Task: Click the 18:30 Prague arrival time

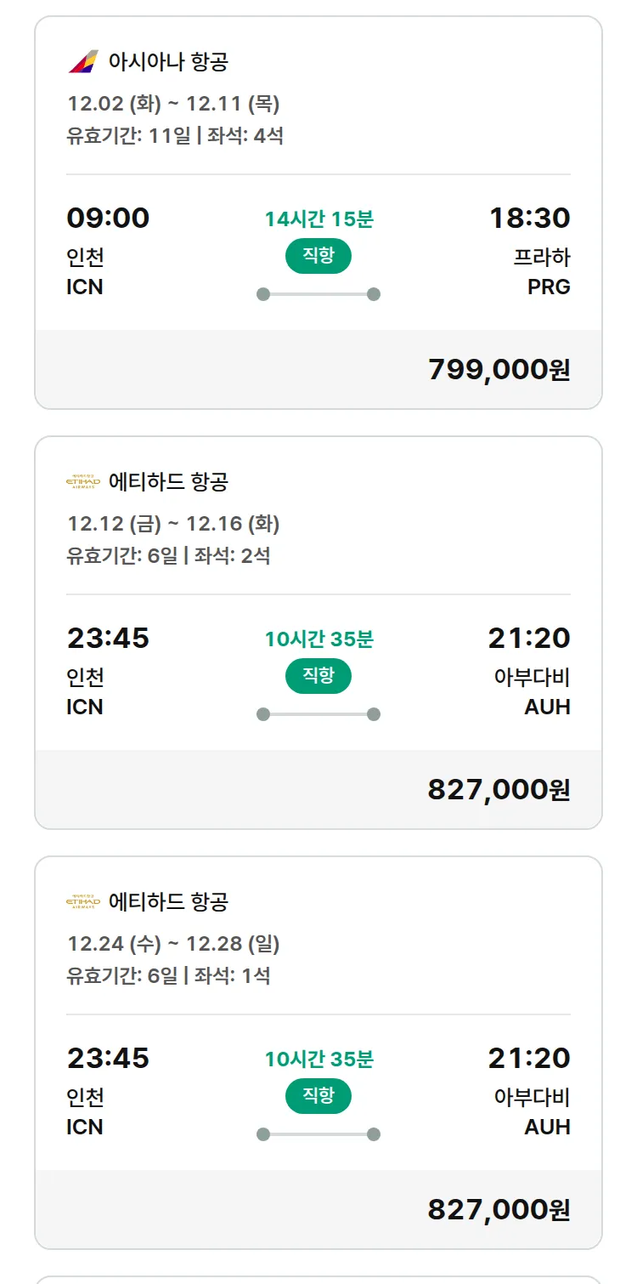Action: click(x=529, y=218)
